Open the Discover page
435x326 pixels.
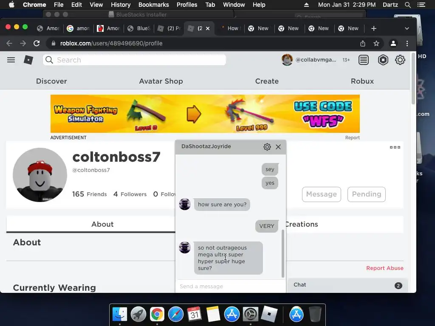[x=51, y=81]
